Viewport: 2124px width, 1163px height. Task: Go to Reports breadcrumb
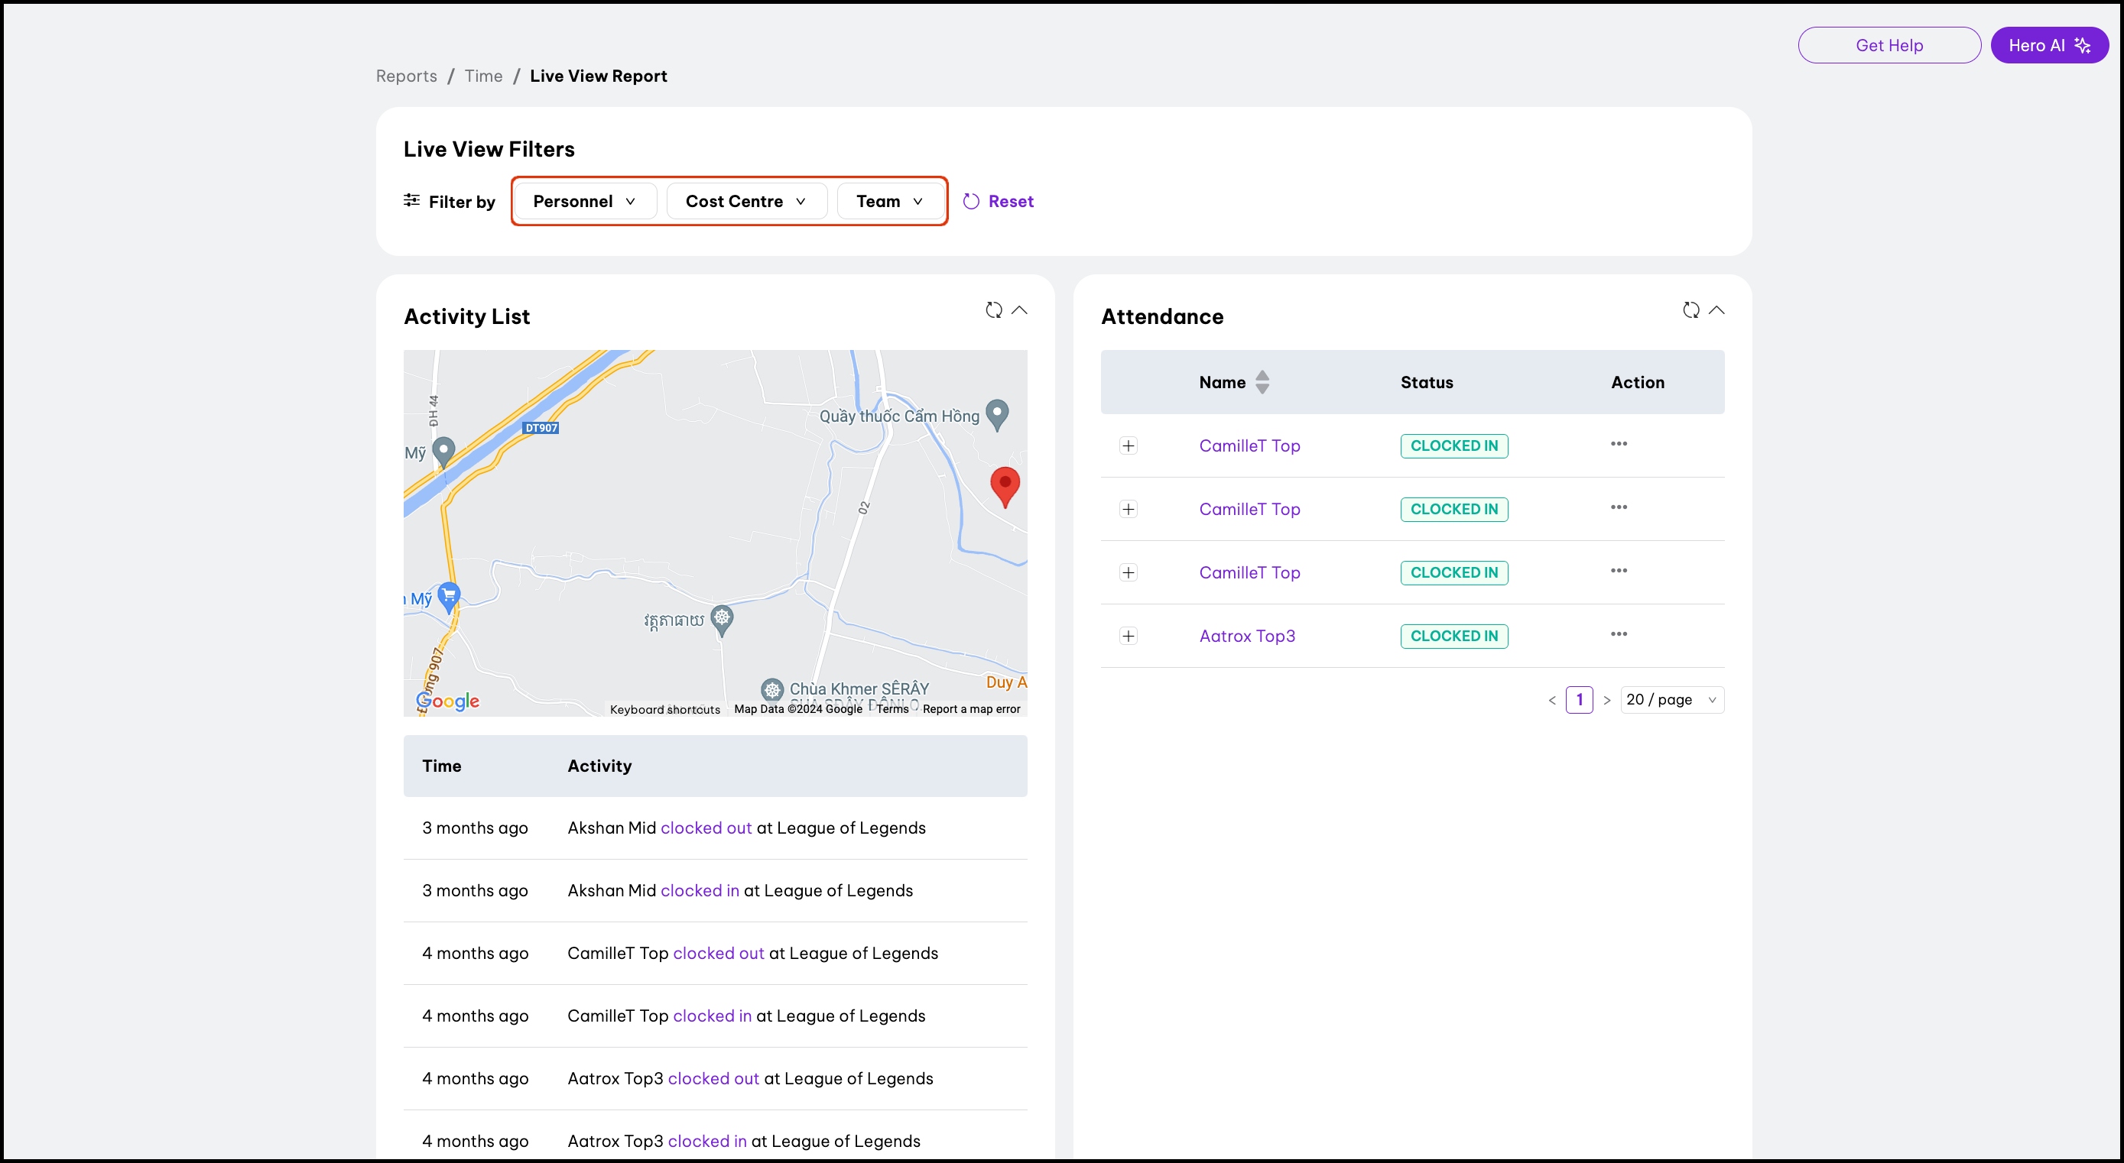pyautogui.click(x=407, y=76)
